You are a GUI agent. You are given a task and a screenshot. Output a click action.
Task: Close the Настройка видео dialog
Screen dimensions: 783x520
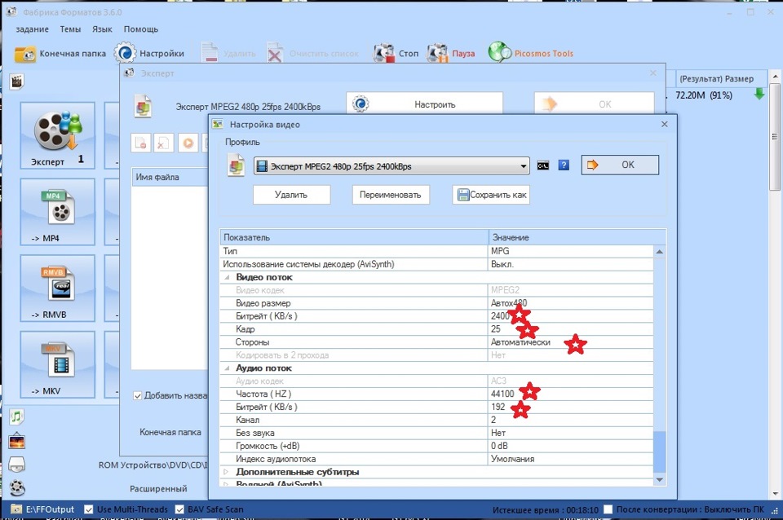tap(664, 124)
